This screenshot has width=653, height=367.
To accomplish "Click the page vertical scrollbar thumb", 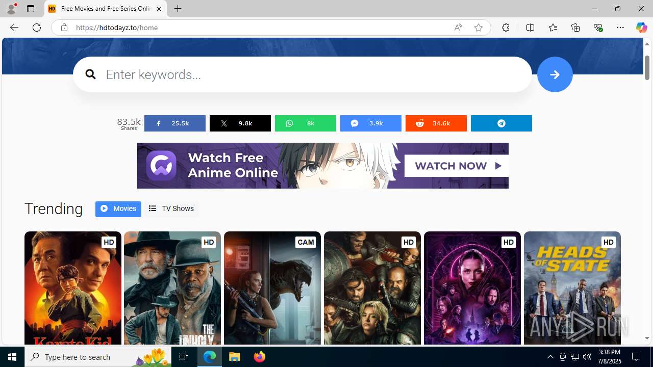I will click(647, 67).
